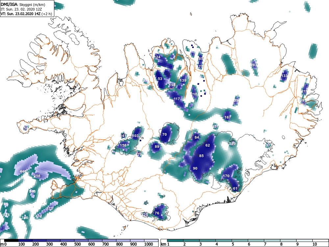Click the '1000' label on the meters legend
Image resolution: width=329 pixels, height=247 pixels.
(x=149, y=244)
